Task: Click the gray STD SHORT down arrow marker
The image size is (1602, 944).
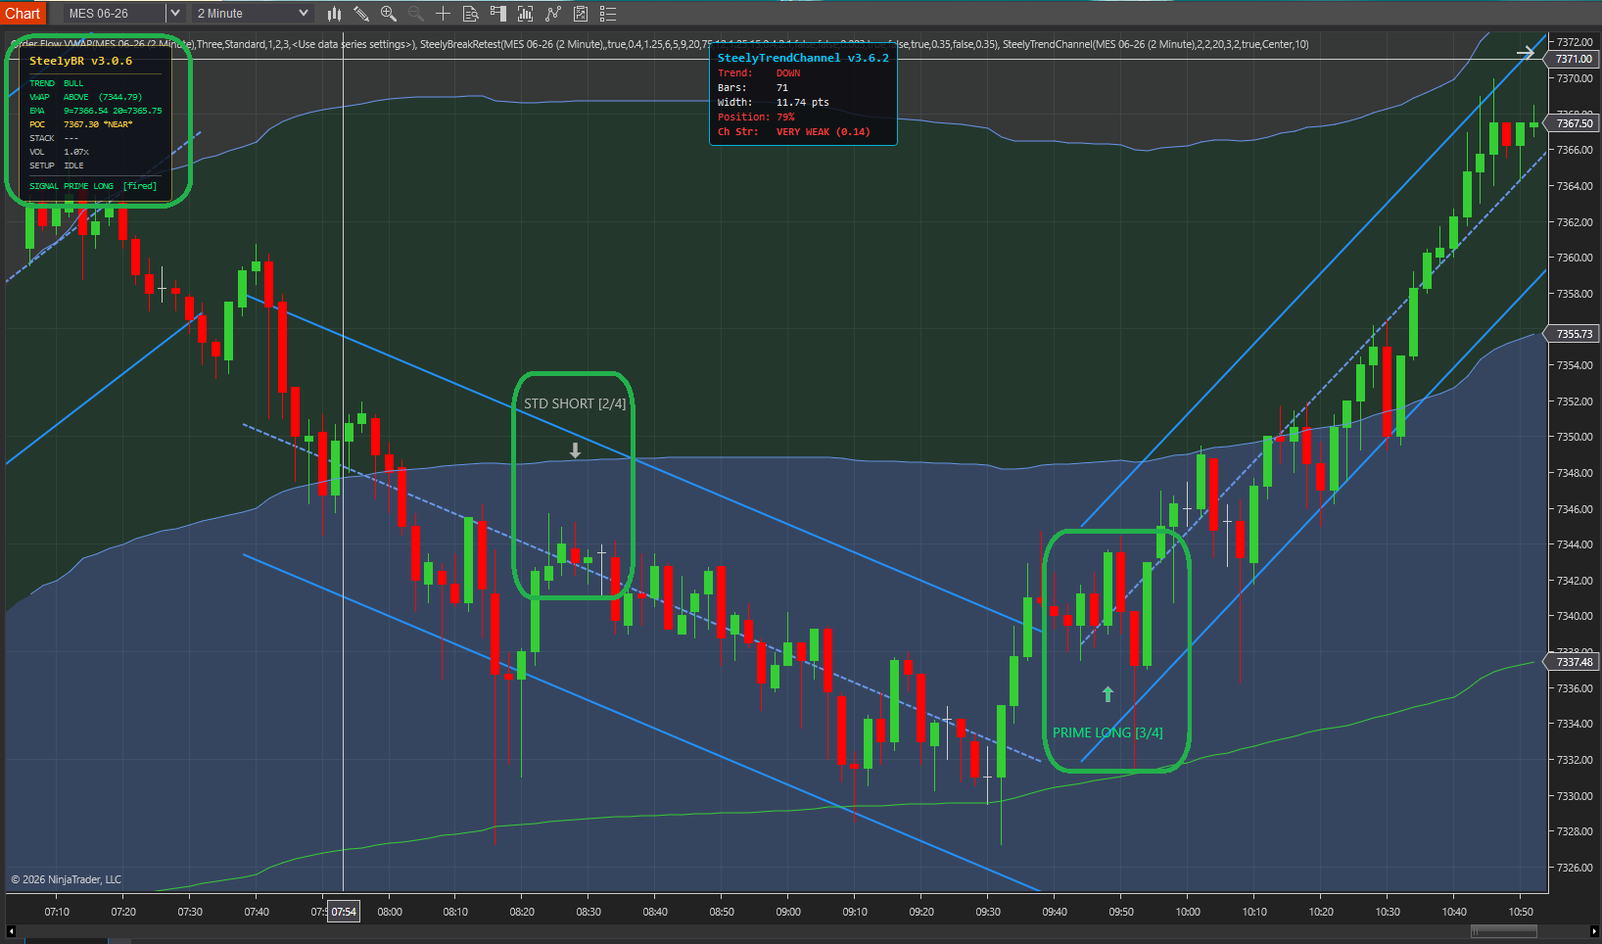Action: (x=576, y=450)
